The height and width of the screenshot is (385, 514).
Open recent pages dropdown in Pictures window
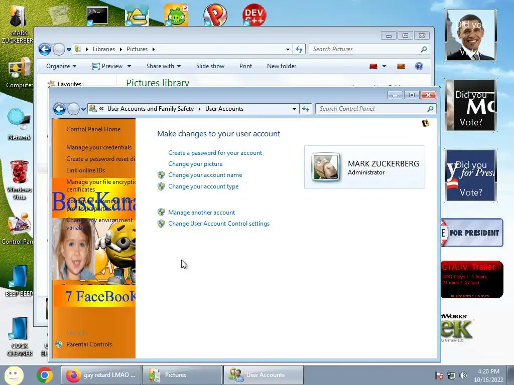coord(69,50)
